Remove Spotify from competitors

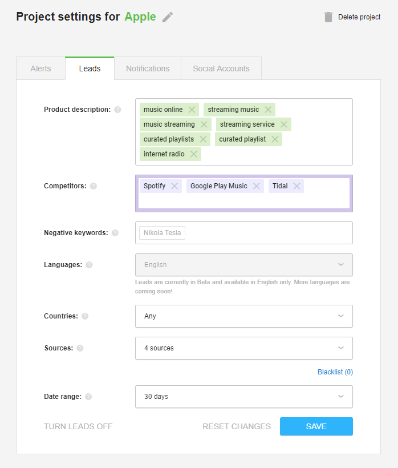(174, 186)
